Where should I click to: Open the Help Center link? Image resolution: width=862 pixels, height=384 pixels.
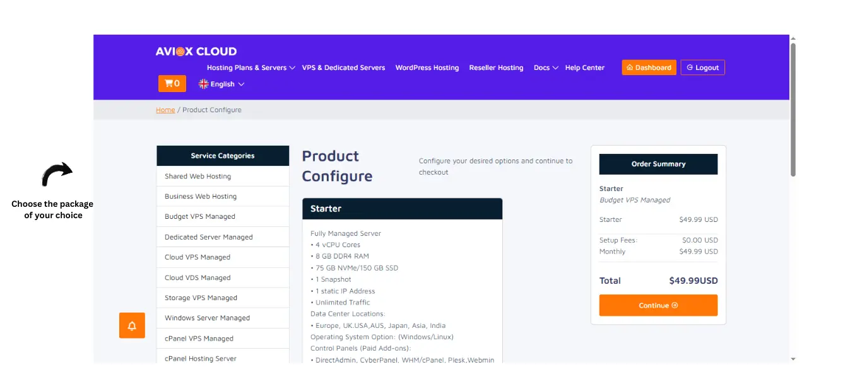tap(584, 67)
